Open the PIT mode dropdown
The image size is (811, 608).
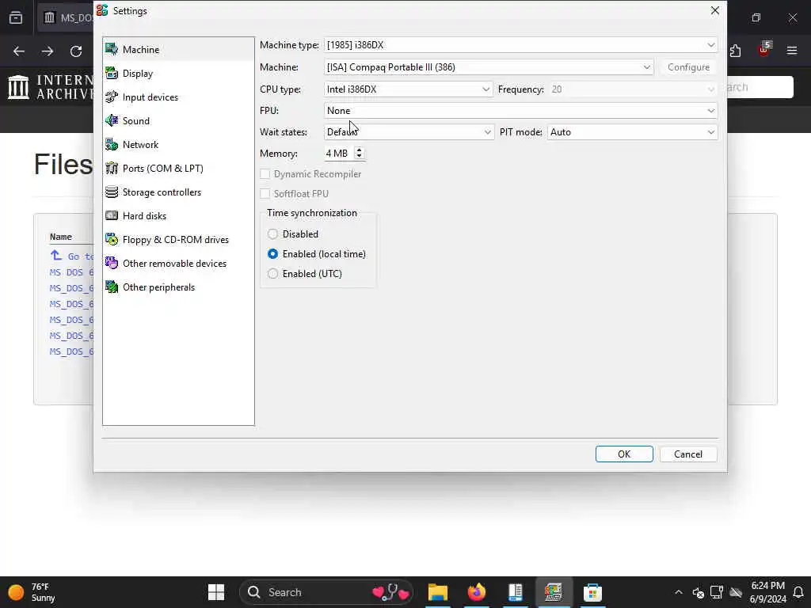[x=633, y=132]
